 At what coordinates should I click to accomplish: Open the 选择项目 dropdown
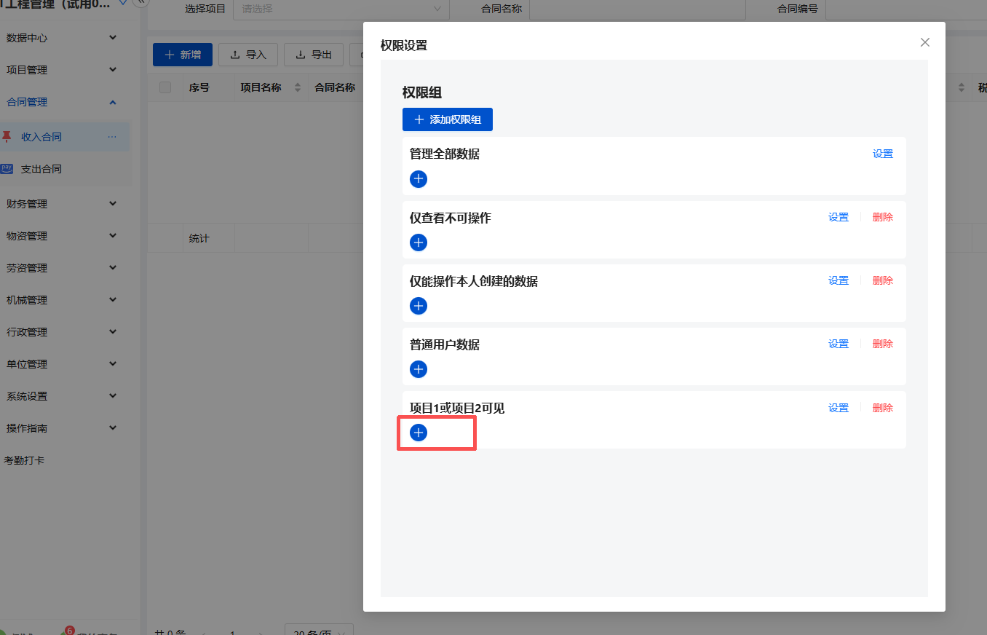click(341, 9)
